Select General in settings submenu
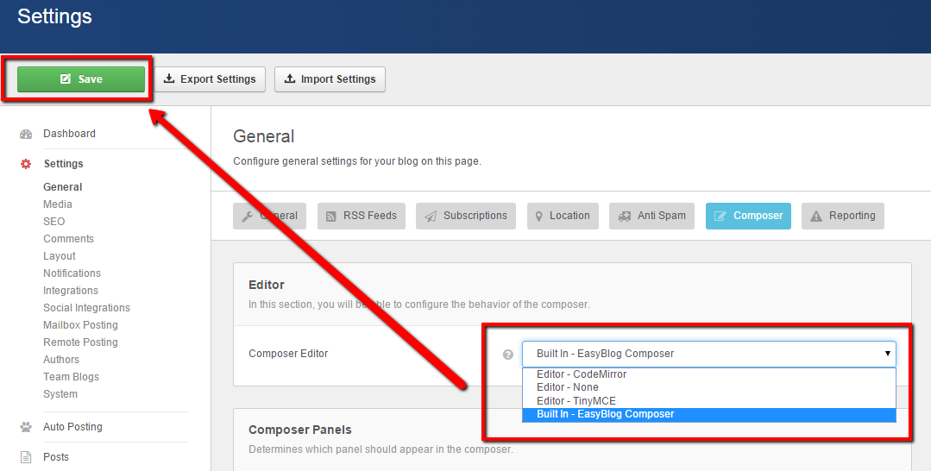931x471 pixels. [62, 186]
